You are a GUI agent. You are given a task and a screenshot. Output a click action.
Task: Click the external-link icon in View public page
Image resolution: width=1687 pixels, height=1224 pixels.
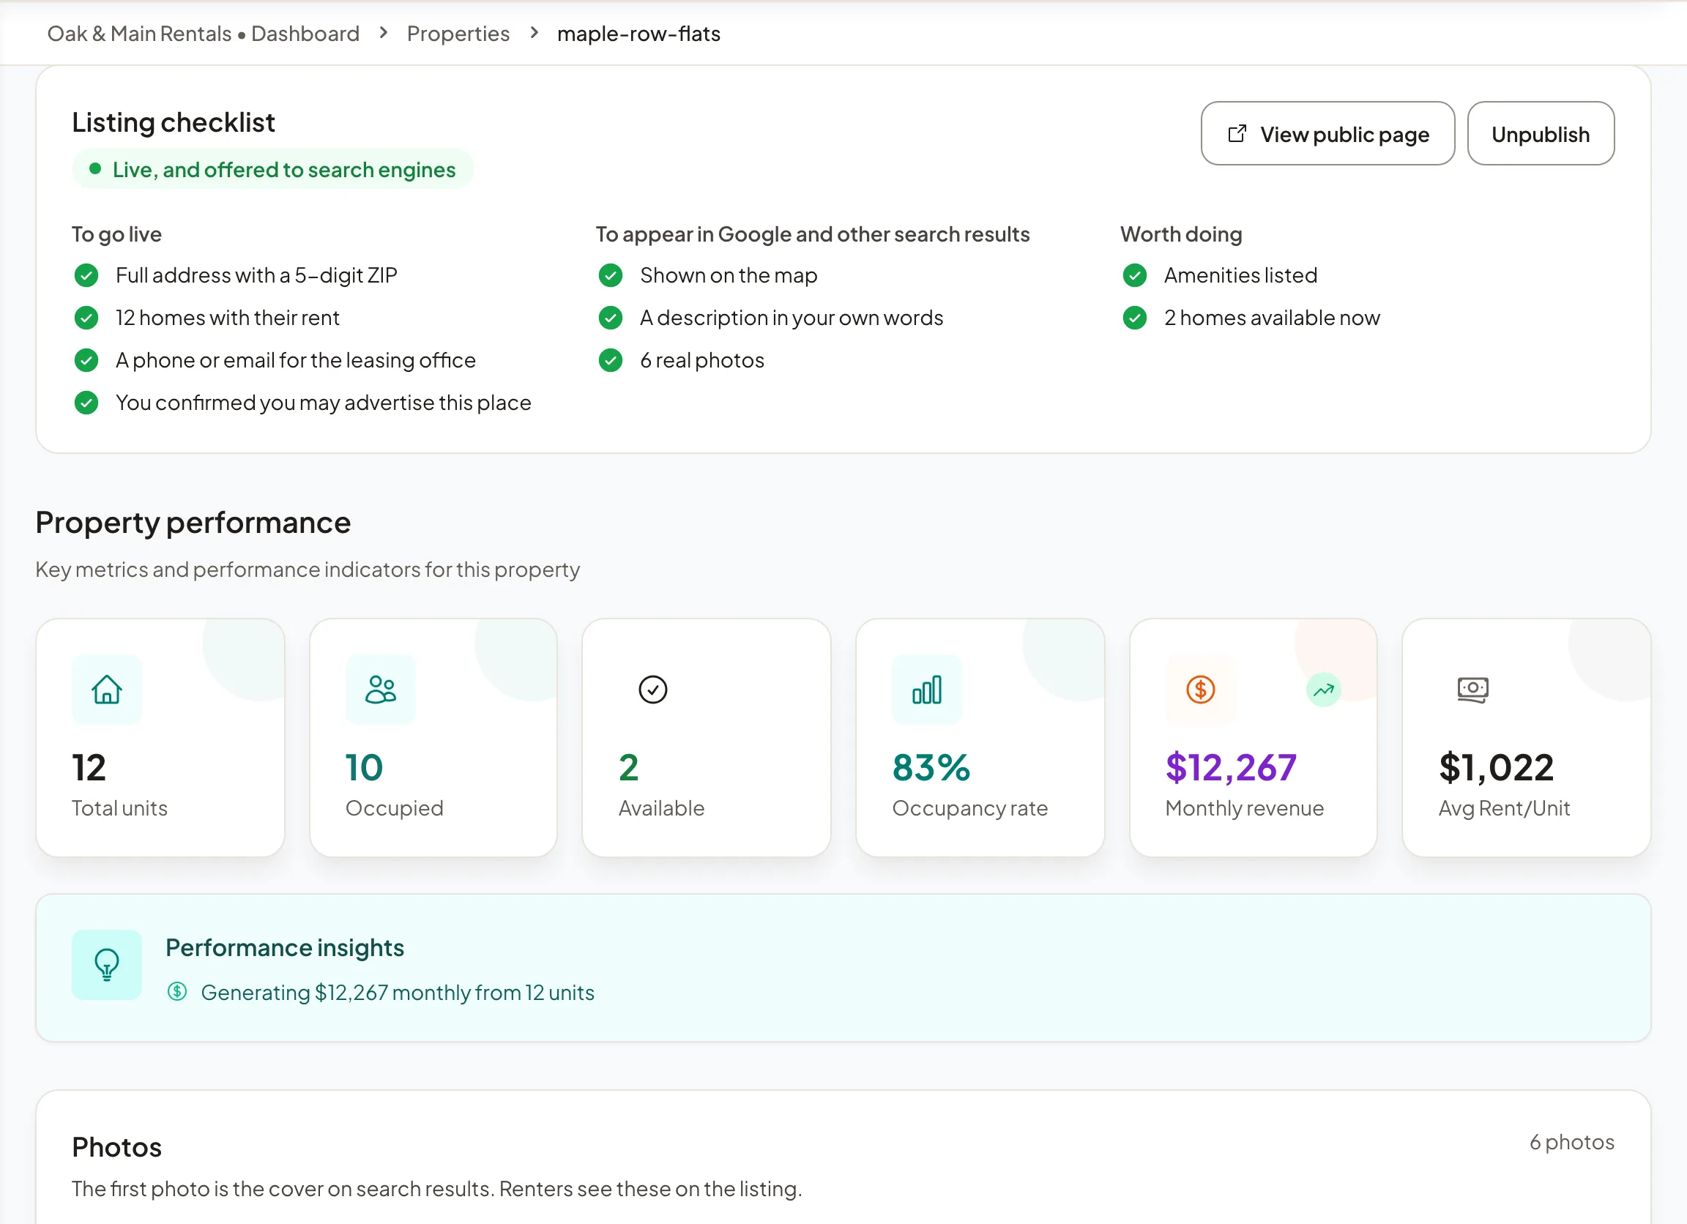pyautogui.click(x=1236, y=134)
